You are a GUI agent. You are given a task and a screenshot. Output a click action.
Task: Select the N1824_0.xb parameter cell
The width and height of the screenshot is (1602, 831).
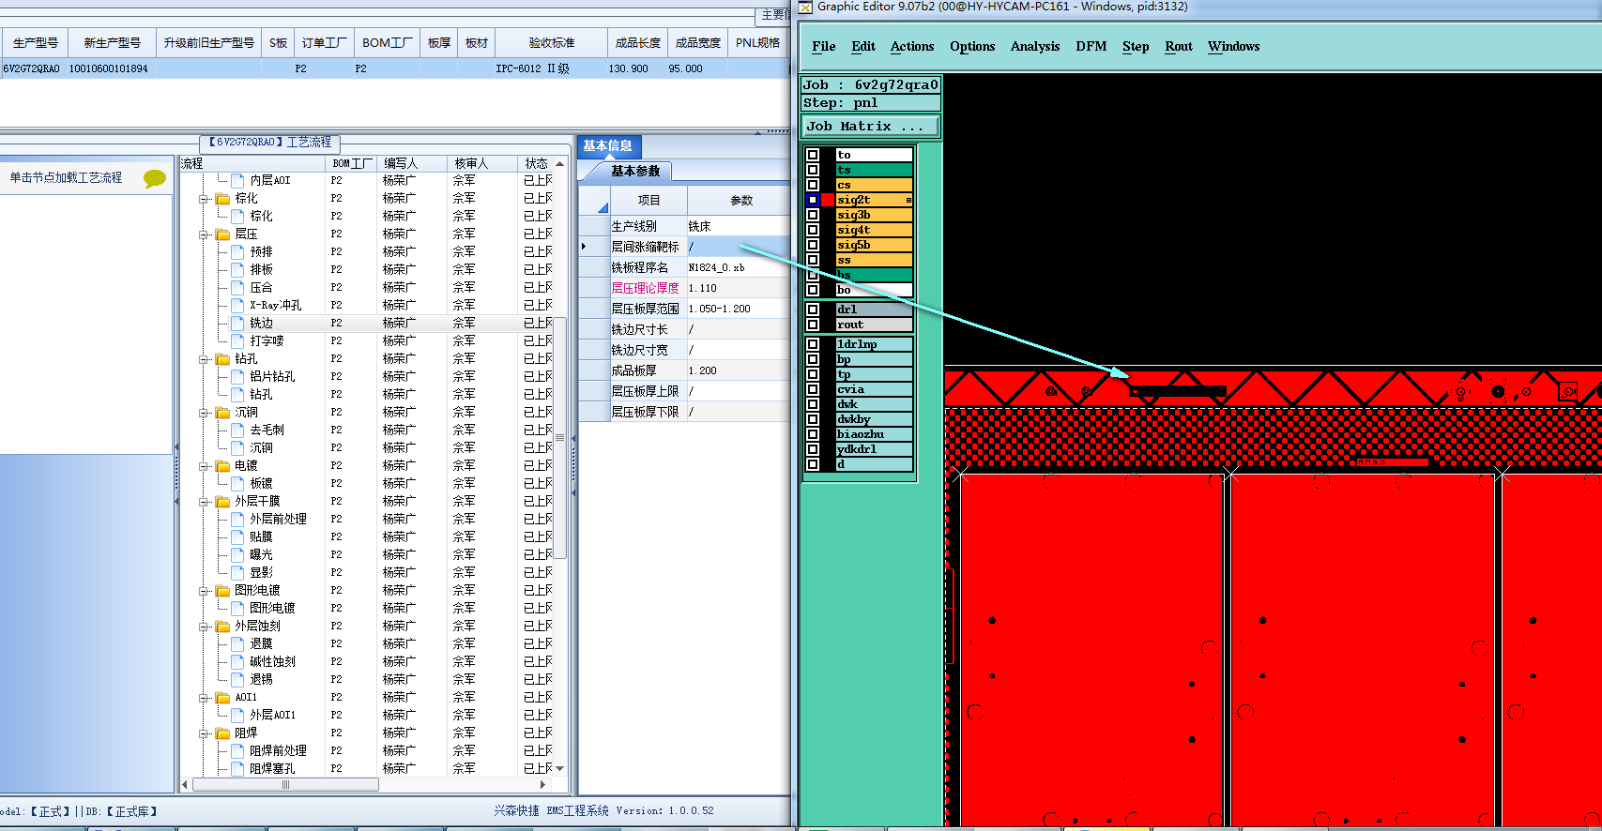point(740,267)
